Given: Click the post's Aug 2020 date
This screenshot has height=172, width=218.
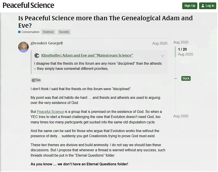Looking at the screenshot, I should pos(160,43).
